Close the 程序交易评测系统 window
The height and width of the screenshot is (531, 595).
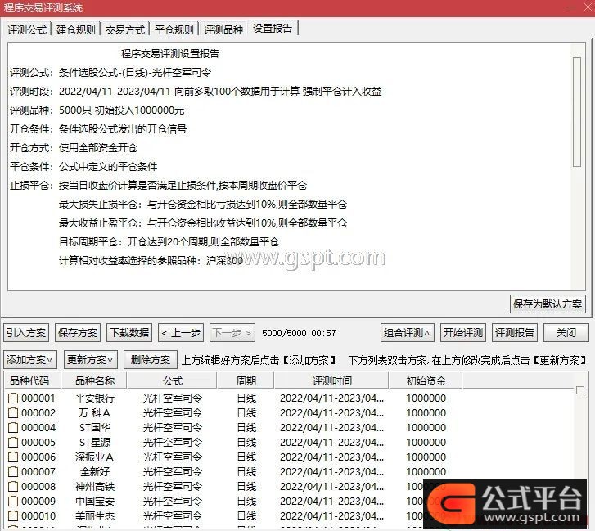pos(588,7)
